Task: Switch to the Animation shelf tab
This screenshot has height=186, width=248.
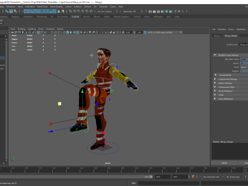Action: (x=28, y=17)
